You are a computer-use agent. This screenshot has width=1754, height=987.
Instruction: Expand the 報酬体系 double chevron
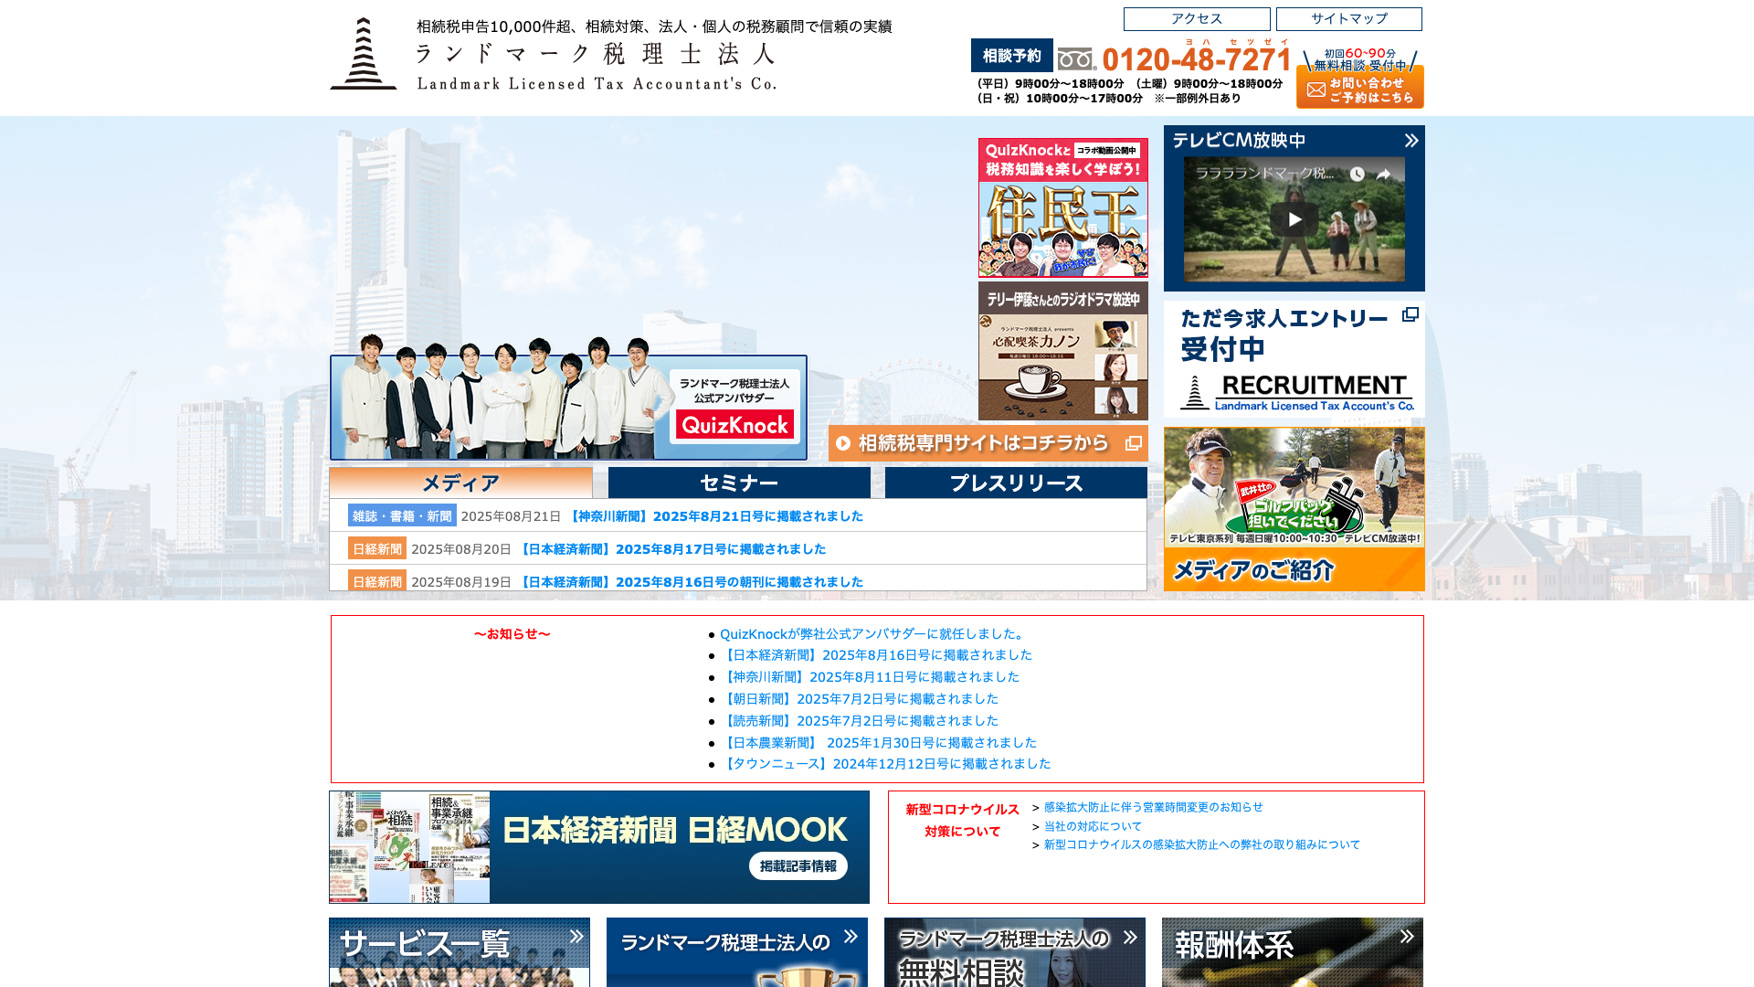1407,936
